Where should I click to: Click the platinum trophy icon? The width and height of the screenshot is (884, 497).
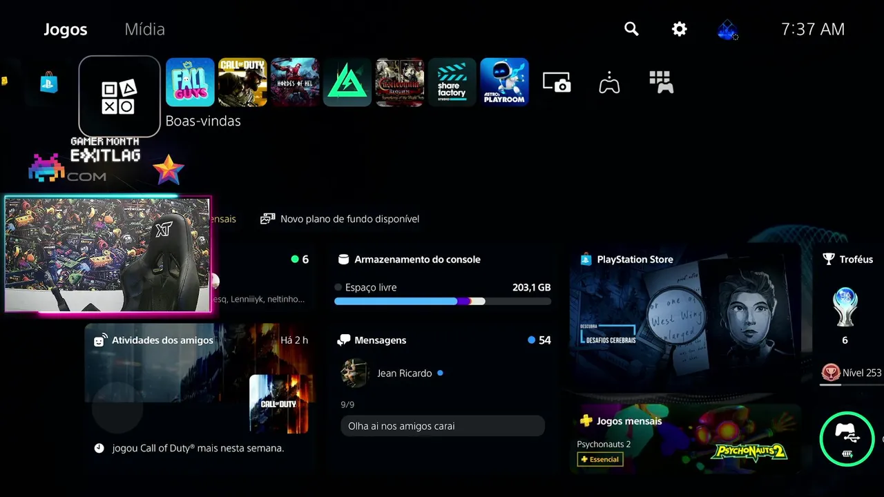pos(845,306)
